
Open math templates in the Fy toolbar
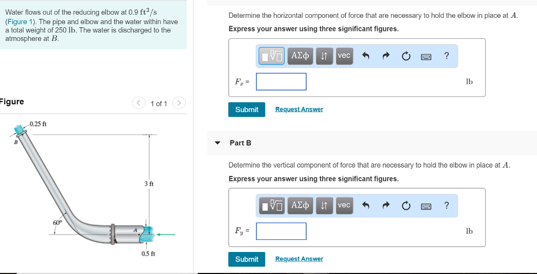click(x=272, y=205)
